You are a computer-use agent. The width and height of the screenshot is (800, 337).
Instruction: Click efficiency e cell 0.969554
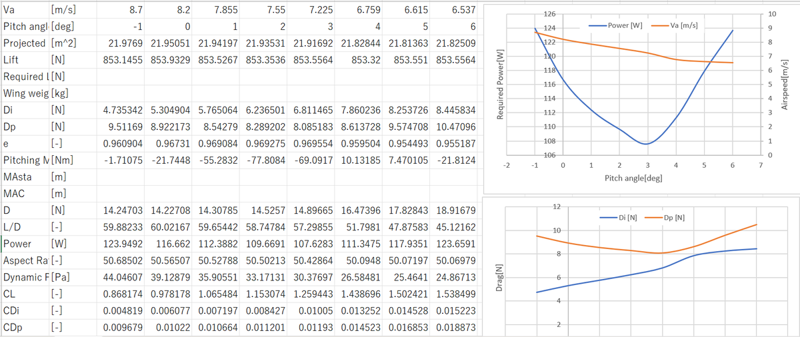pyautogui.click(x=312, y=143)
